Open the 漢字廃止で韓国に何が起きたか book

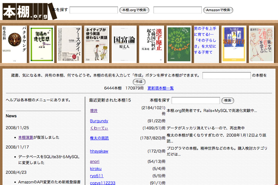tap(151, 44)
